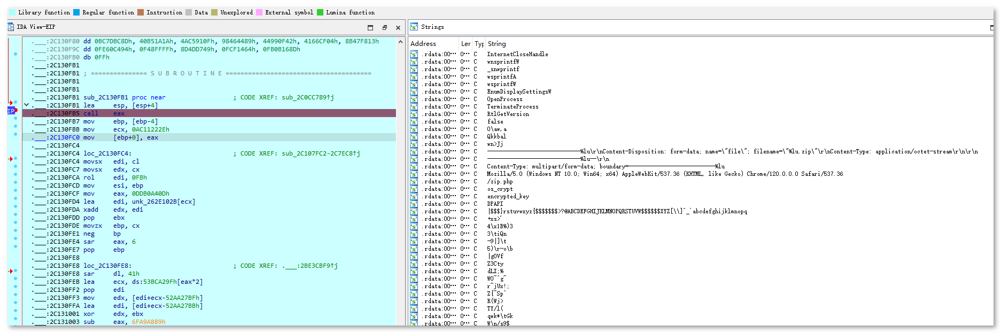Screen dimensions: 1001x333
Task: Toggle breakpoint dot at address 2C130FB7
Action: 15,121
